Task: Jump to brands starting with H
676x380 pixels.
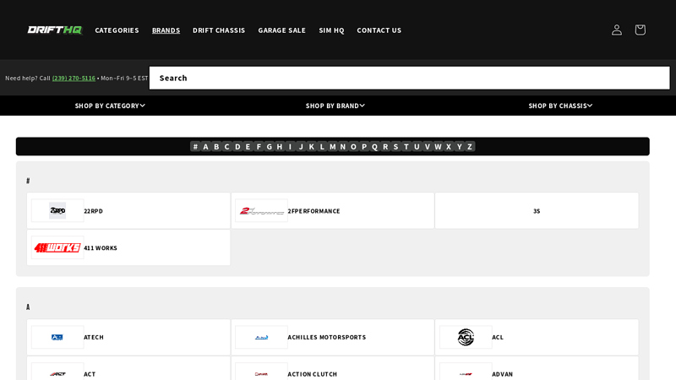Action: [x=280, y=146]
